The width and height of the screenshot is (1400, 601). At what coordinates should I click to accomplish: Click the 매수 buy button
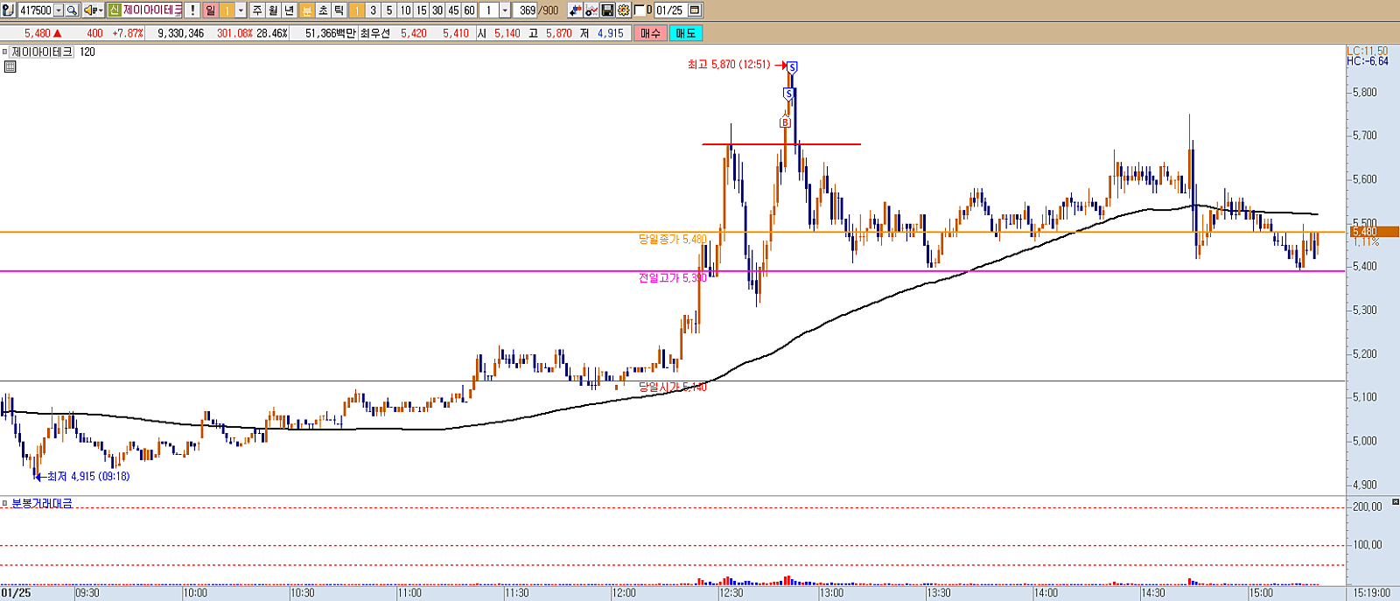pyautogui.click(x=650, y=33)
